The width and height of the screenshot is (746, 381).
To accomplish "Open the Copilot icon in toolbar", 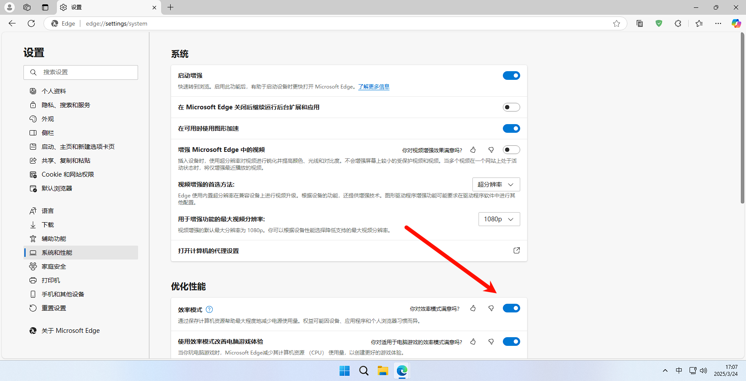I will [x=736, y=23].
